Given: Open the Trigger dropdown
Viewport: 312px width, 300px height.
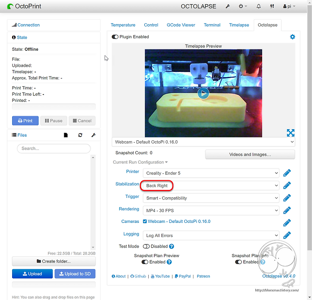Looking at the screenshot, I should pyautogui.click(x=211, y=198).
